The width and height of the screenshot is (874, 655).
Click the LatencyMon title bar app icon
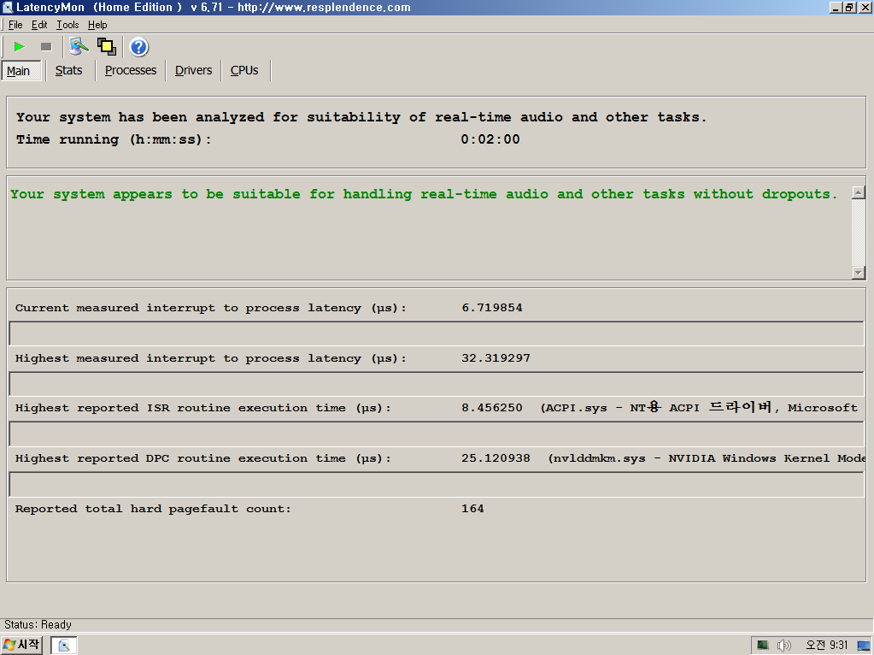tap(7, 7)
